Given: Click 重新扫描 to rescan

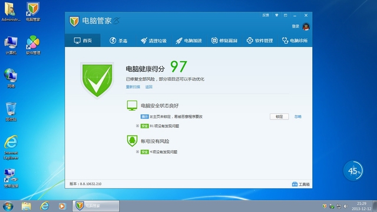Looking at the screenshot, I should (x=133, y=87).
